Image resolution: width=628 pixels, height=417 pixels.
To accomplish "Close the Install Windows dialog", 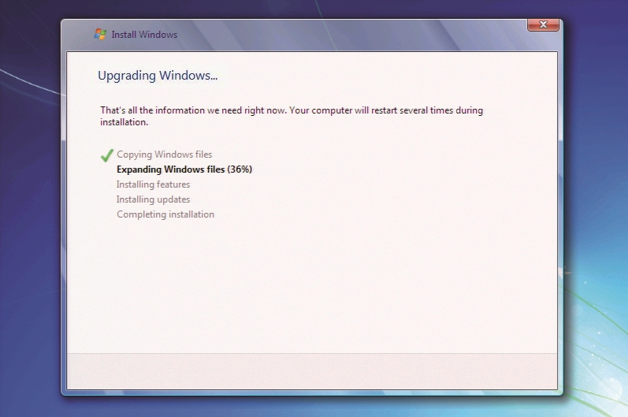I will click(543, 25).
